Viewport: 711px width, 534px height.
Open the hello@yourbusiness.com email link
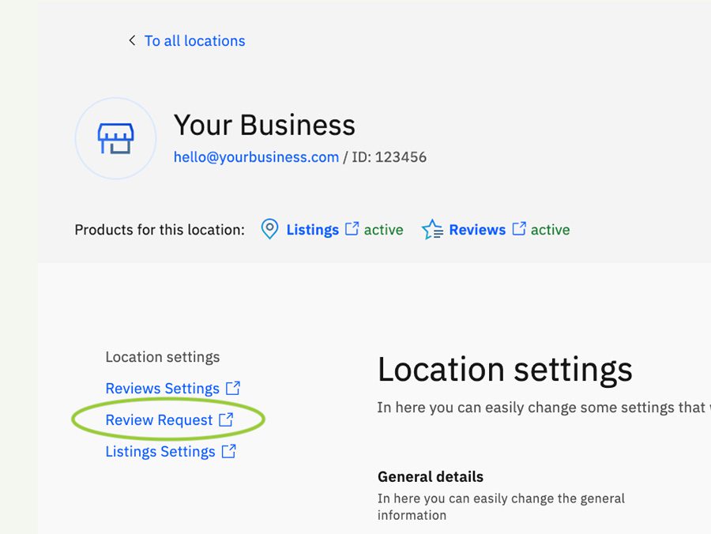(x=256, y=157)
